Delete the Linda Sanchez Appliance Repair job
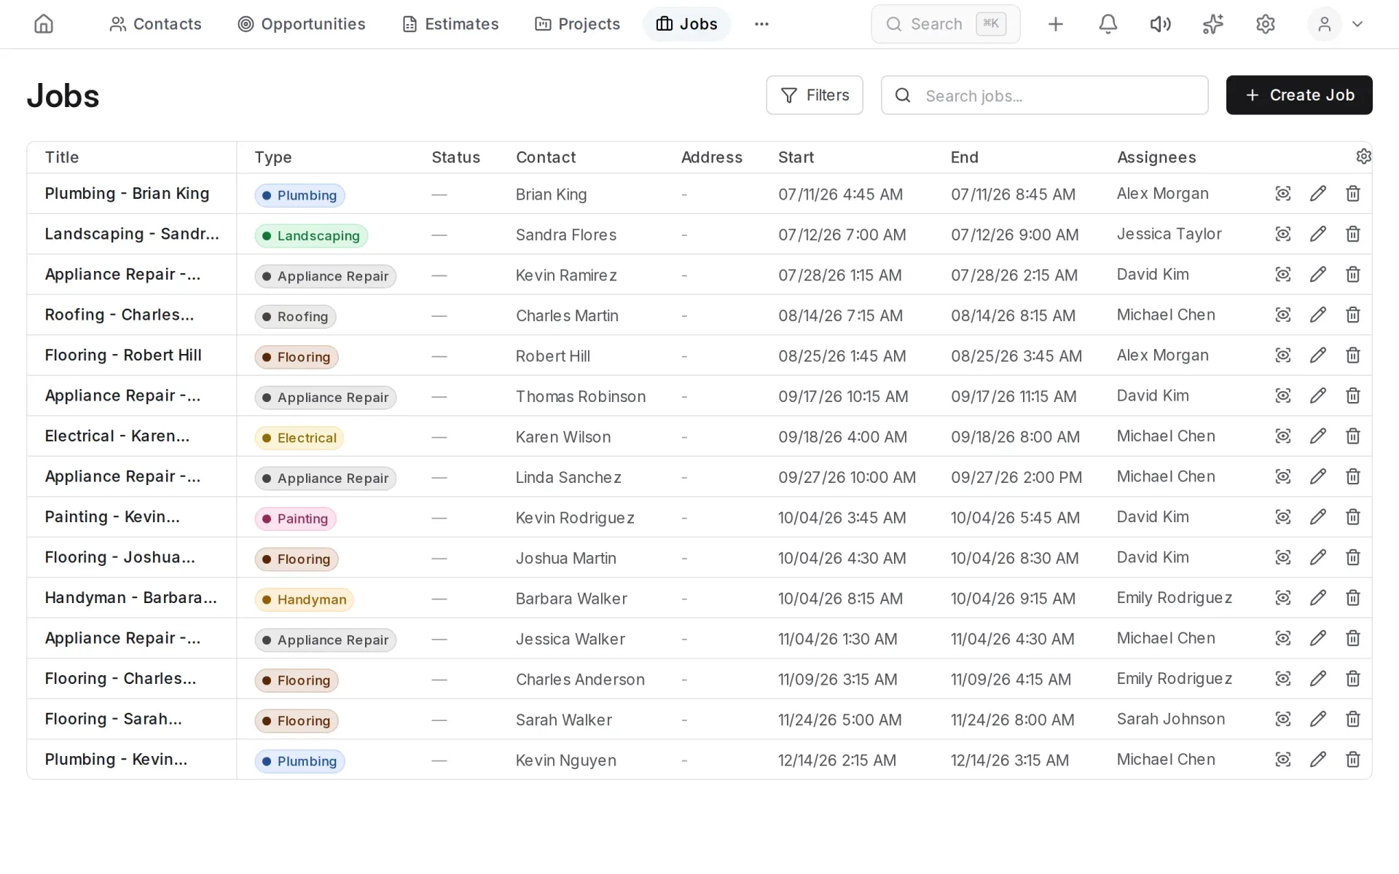Image resolution: width=1399 pixels, height=874 pixels. (x=1352, y=476)
